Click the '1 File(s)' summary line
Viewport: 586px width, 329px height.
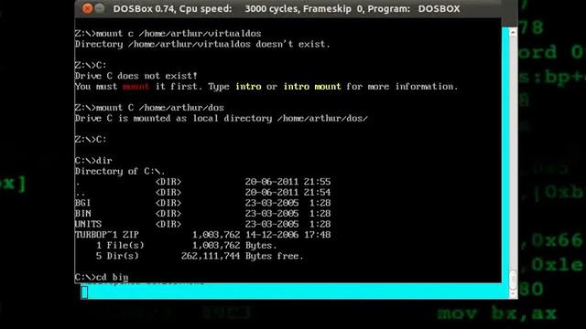coord(187,246)
